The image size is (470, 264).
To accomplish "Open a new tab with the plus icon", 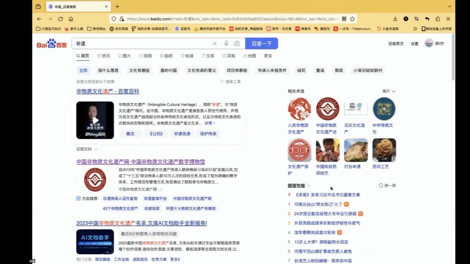I will pyautogui.click(x=117, y=7).
